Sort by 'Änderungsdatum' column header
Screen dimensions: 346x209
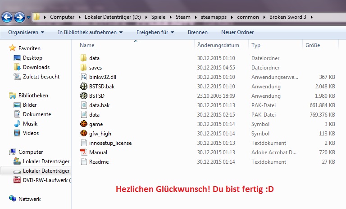[x=218, y=45]
